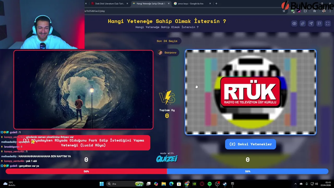Expand the hidden system tray icons chevron

(x=295, y=184)
